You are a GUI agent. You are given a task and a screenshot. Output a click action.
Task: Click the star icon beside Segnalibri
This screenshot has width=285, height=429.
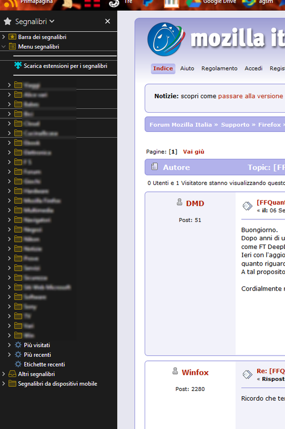[x=7, y=21]
